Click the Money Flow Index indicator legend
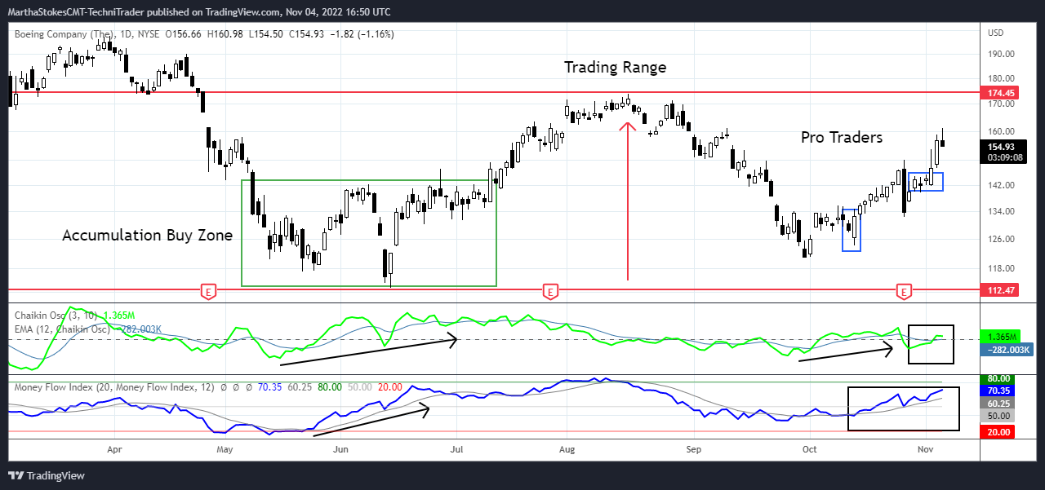 115,387
